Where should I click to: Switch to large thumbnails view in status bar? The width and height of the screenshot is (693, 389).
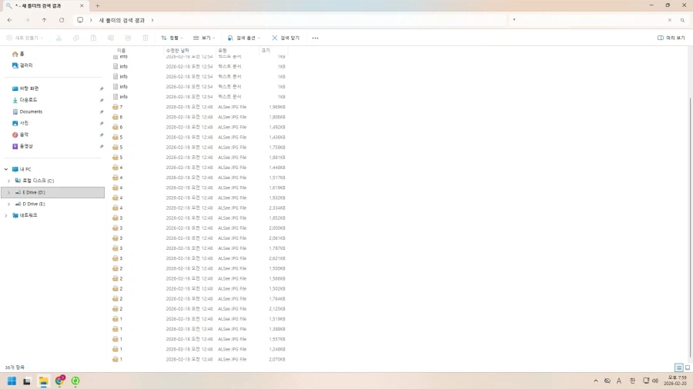tap(687, 368)
